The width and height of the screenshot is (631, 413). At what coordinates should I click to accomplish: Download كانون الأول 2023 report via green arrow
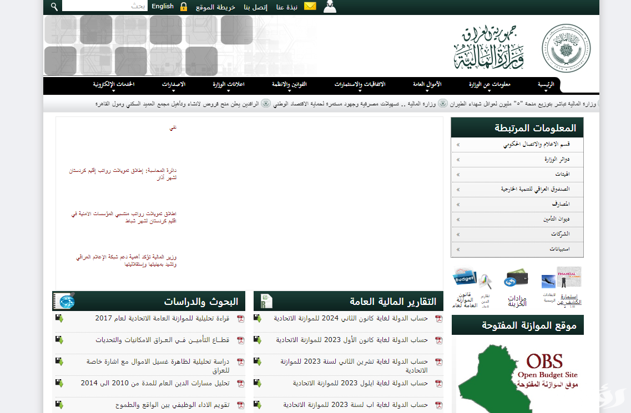258,340
